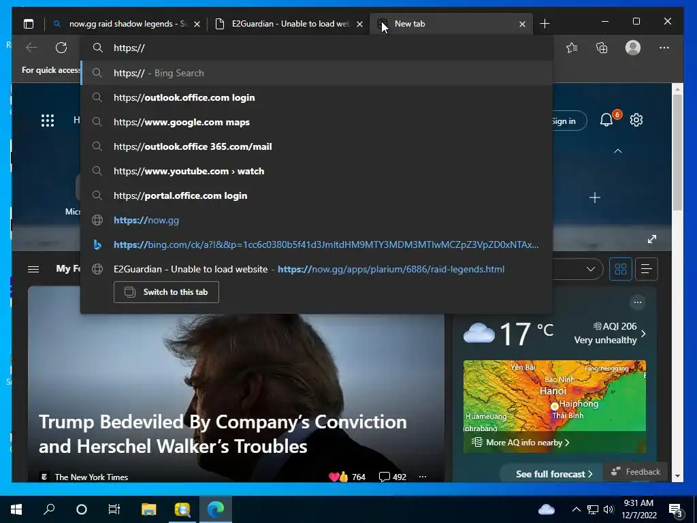Close the now.gg raid shadow legends tab
Image resolution: width=697 pixels, height=523 pixels.
(197, 24)
